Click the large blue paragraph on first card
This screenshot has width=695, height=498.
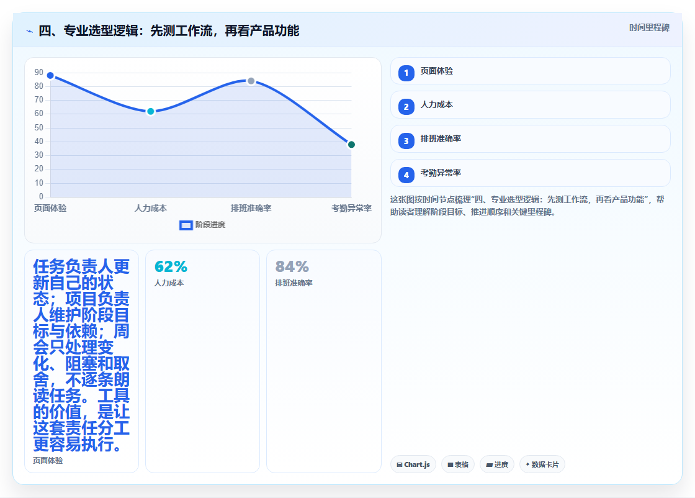81,355
